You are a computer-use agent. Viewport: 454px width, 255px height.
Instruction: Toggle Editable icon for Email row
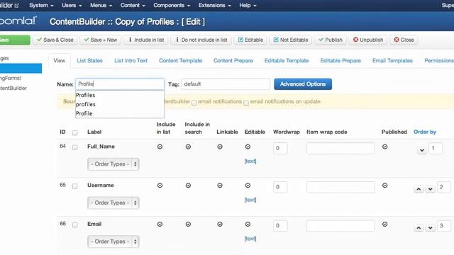[x=248, y=225]
